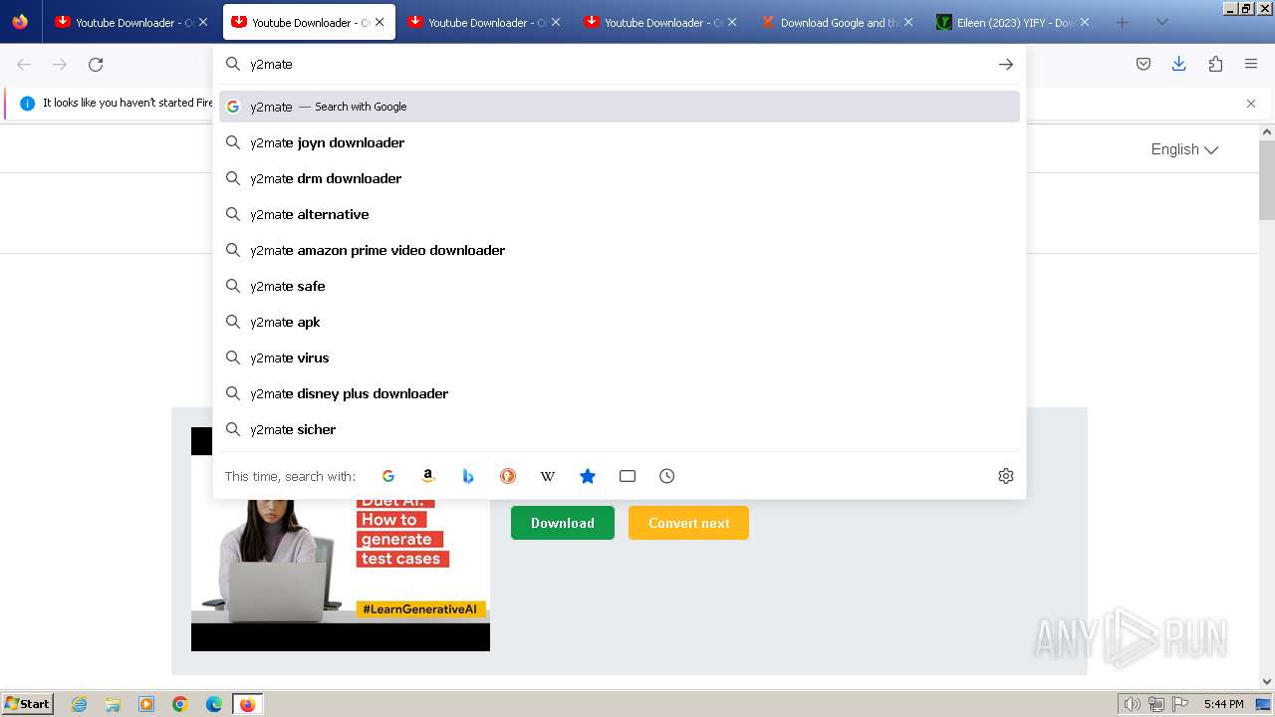Click scrollbar down arrow
Screen dimensions: 1275x717
1267,682
